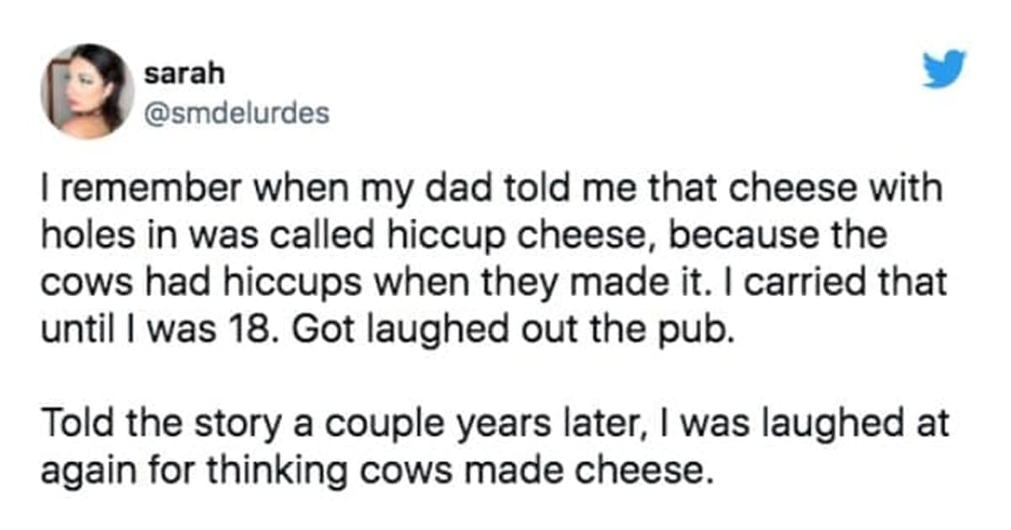This screenshot has height=530, width=1011.
Task: Click the phrase "laughed at"
Action: pos(859,421)
